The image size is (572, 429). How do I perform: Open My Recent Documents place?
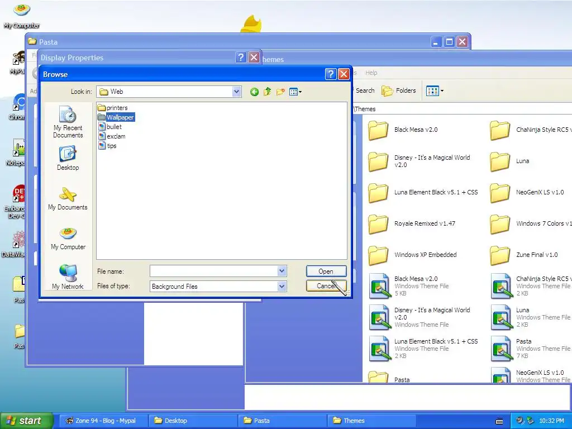tap(68, 122)
